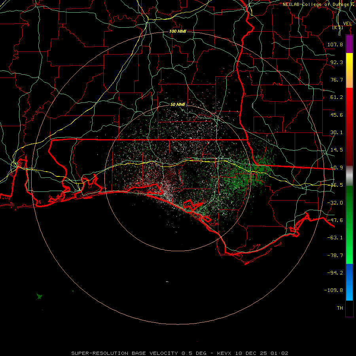The image size is (356, 356).
Task: Click the "[KT]" units label
Action: [338, 27]
